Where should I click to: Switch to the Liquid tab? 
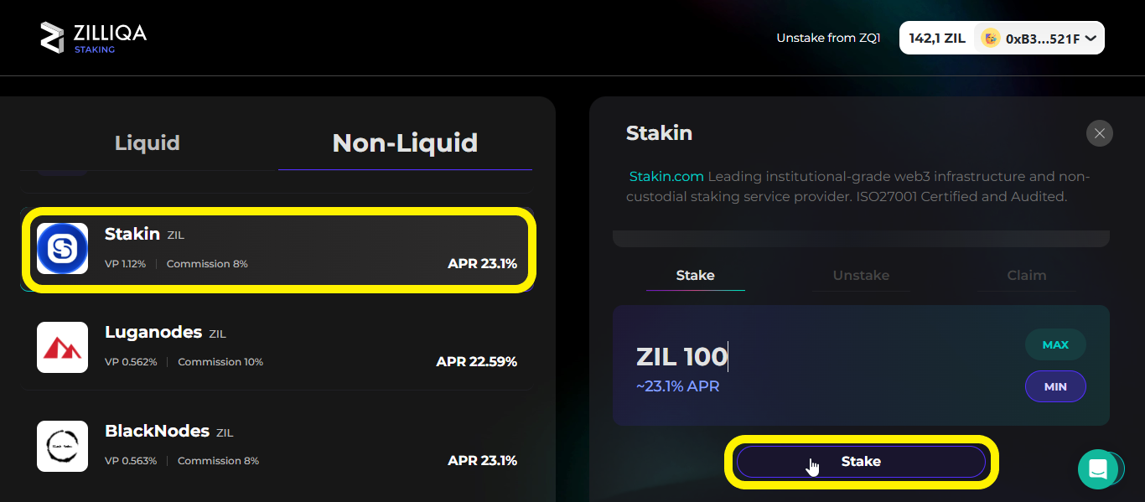(147, 142)
